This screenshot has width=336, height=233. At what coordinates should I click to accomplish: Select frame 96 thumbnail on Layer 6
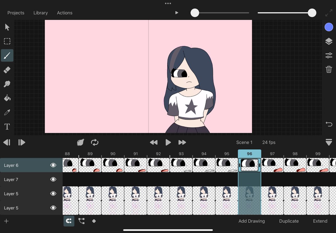click(249, 165)
